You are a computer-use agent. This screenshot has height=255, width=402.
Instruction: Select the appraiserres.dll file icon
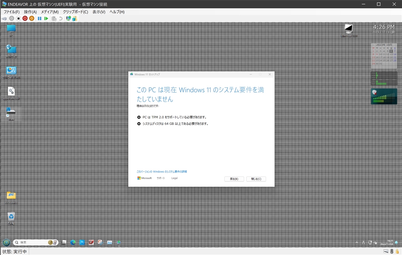(x=11, y=93)
